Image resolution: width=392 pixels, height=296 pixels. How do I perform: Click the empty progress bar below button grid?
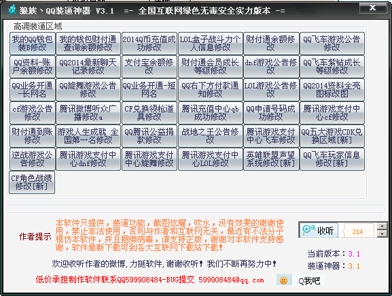[x=196, y=209]
